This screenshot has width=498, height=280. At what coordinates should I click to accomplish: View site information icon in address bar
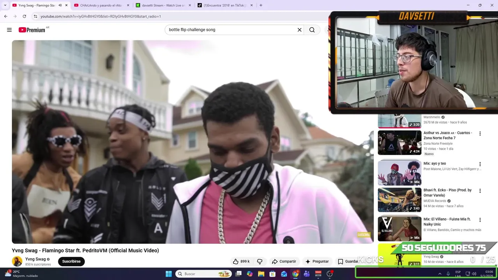click(35, 16)
